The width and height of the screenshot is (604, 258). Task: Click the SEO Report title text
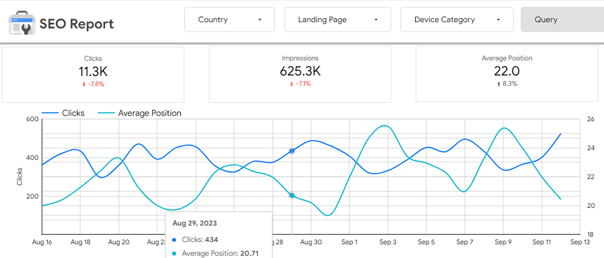click(77, 24)
